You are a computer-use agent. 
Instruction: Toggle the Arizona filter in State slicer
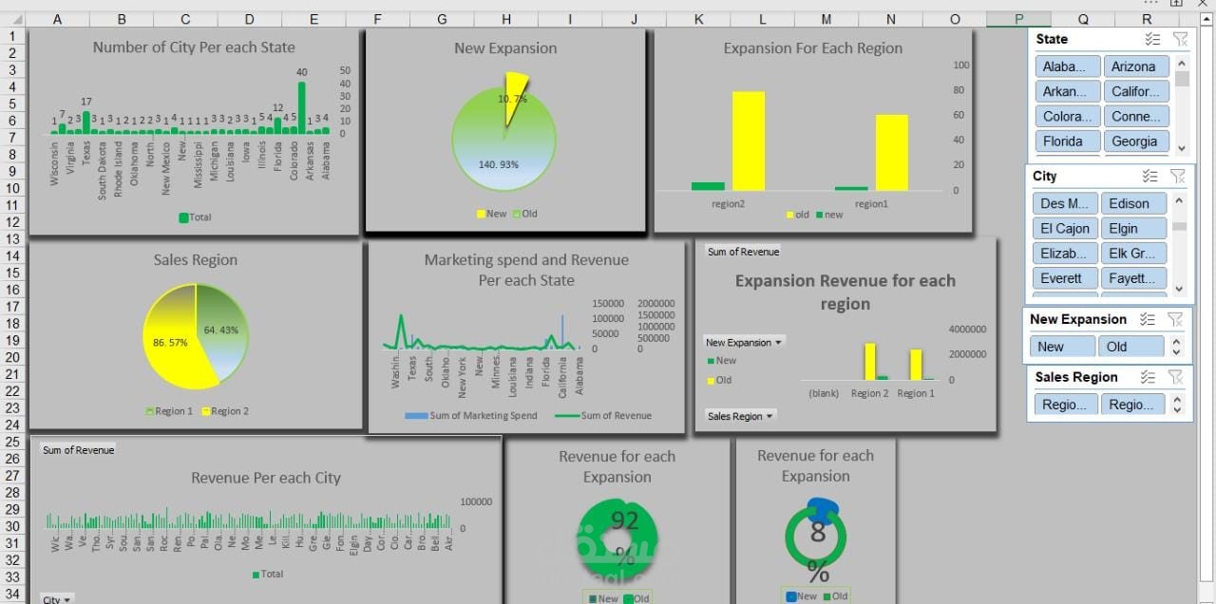1136,66
